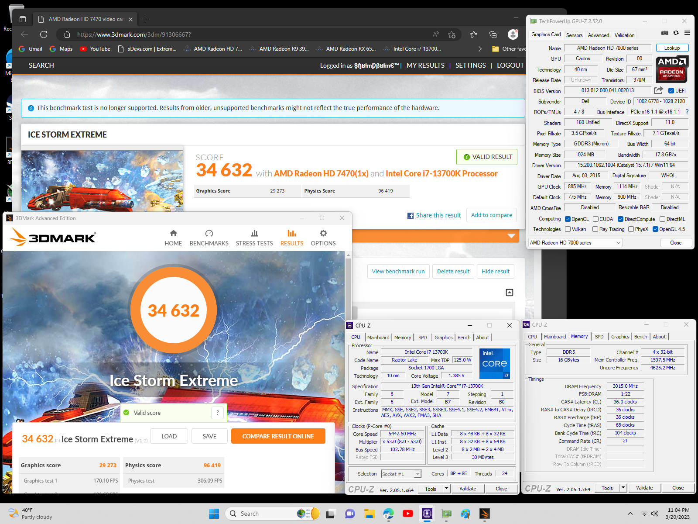Screen dimensions: 698x524
Task: Click the valid score help question mark
Action: 217,413
